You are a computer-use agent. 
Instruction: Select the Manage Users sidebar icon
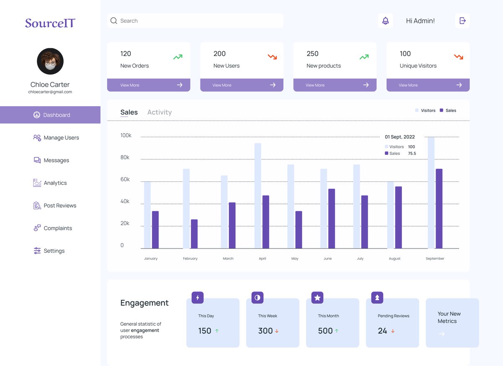click(x=37, y=137)
